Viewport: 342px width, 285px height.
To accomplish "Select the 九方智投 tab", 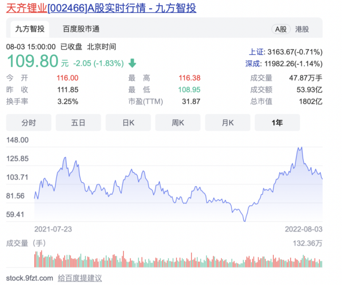I will [x=30, y=29].
